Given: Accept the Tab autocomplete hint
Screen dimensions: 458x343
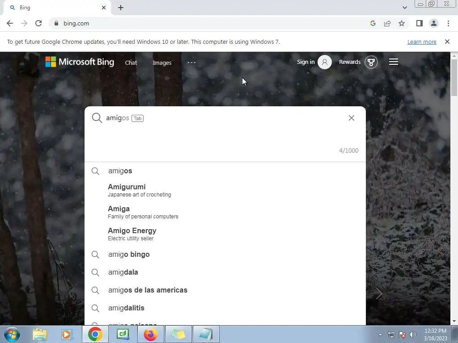Looking at the screenshot, I should click(x=138, y=118).
